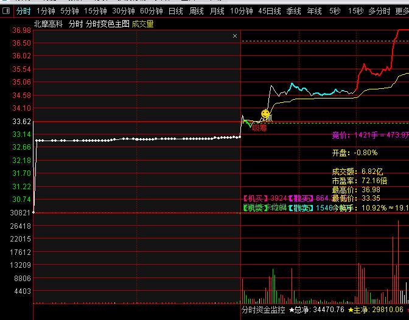Click the panel toggle icon left of 分时
Viewport: 409px width, 320px height.
pos(5,11)
